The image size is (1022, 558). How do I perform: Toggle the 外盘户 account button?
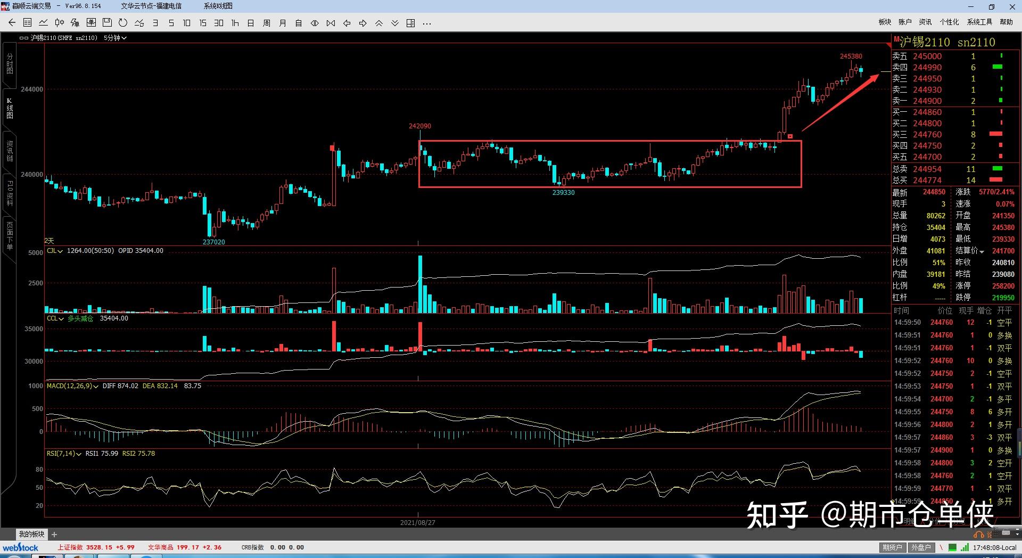tap(921, 547)
